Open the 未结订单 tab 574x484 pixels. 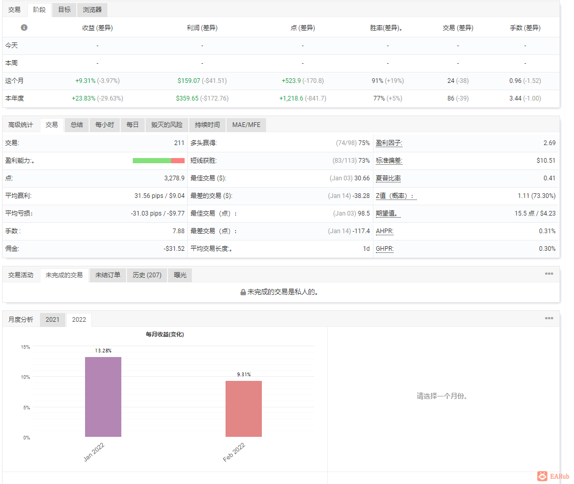[108, 275]
